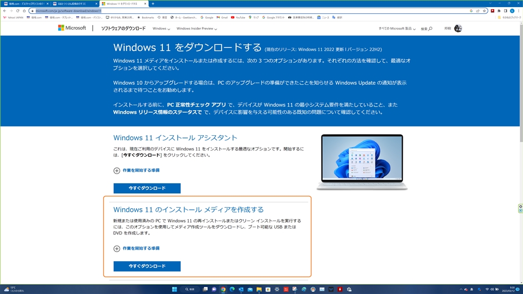Click the Microsoft logo
The image size is (523, 294).
(x=72, y=28)
